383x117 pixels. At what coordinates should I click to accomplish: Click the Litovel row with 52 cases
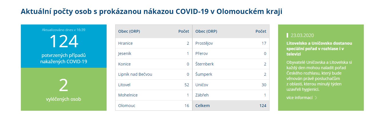click(x=154, y=85)
